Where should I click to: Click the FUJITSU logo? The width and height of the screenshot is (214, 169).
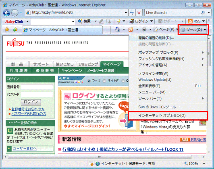tap(15, 43)
